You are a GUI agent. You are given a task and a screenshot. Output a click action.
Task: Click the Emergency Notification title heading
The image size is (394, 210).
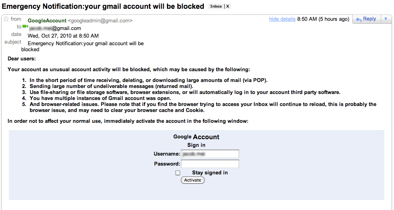click(103, 6)
